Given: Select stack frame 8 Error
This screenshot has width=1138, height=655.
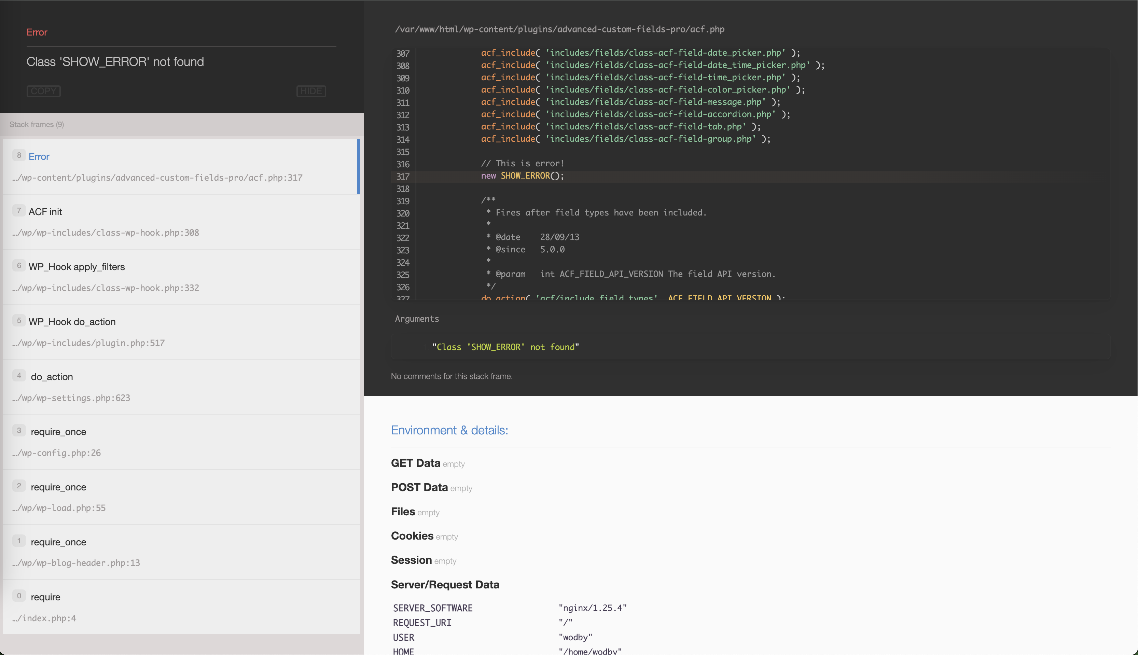Looking at the screenshot, I should coord(180,166).
